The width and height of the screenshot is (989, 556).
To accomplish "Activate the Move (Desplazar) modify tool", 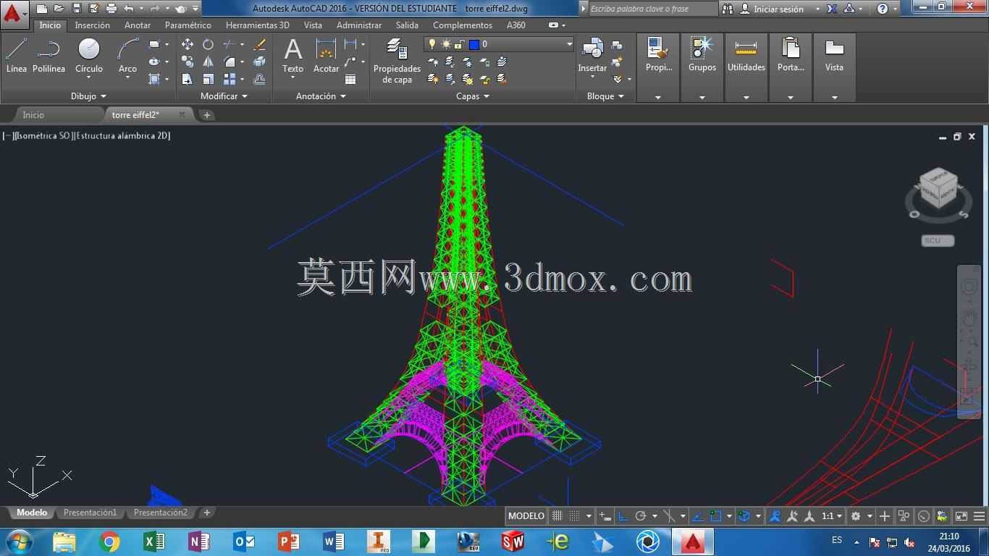I will point(188,44).
